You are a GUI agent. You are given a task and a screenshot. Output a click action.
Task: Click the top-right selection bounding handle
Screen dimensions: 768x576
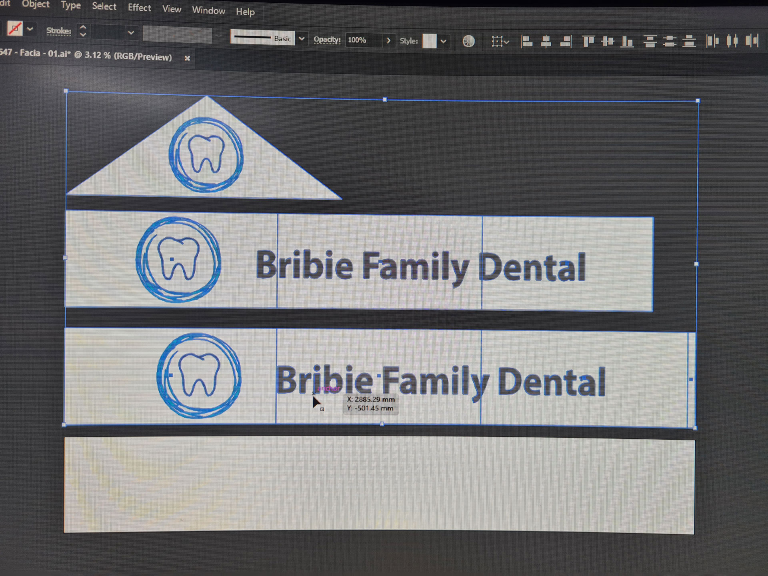click(x=698, y=101)
